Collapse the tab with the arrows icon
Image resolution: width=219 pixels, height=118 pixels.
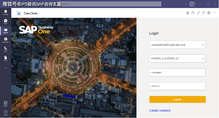(198, 13)
